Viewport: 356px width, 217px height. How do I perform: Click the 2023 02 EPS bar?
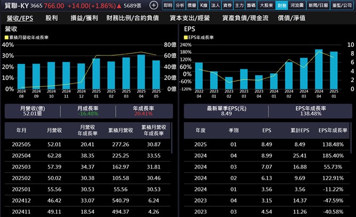[229, 83]
